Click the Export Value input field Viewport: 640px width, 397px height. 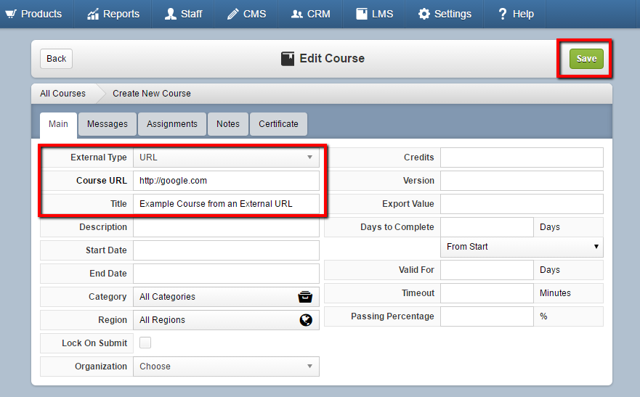pos(522,204)
